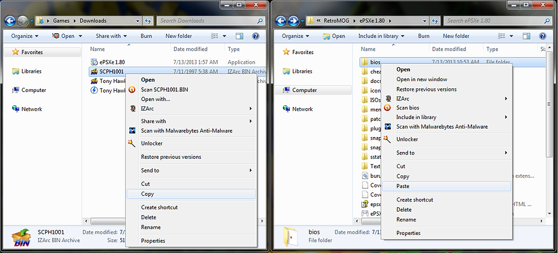Expand Share with submenu in context menu

click(191, 121)
